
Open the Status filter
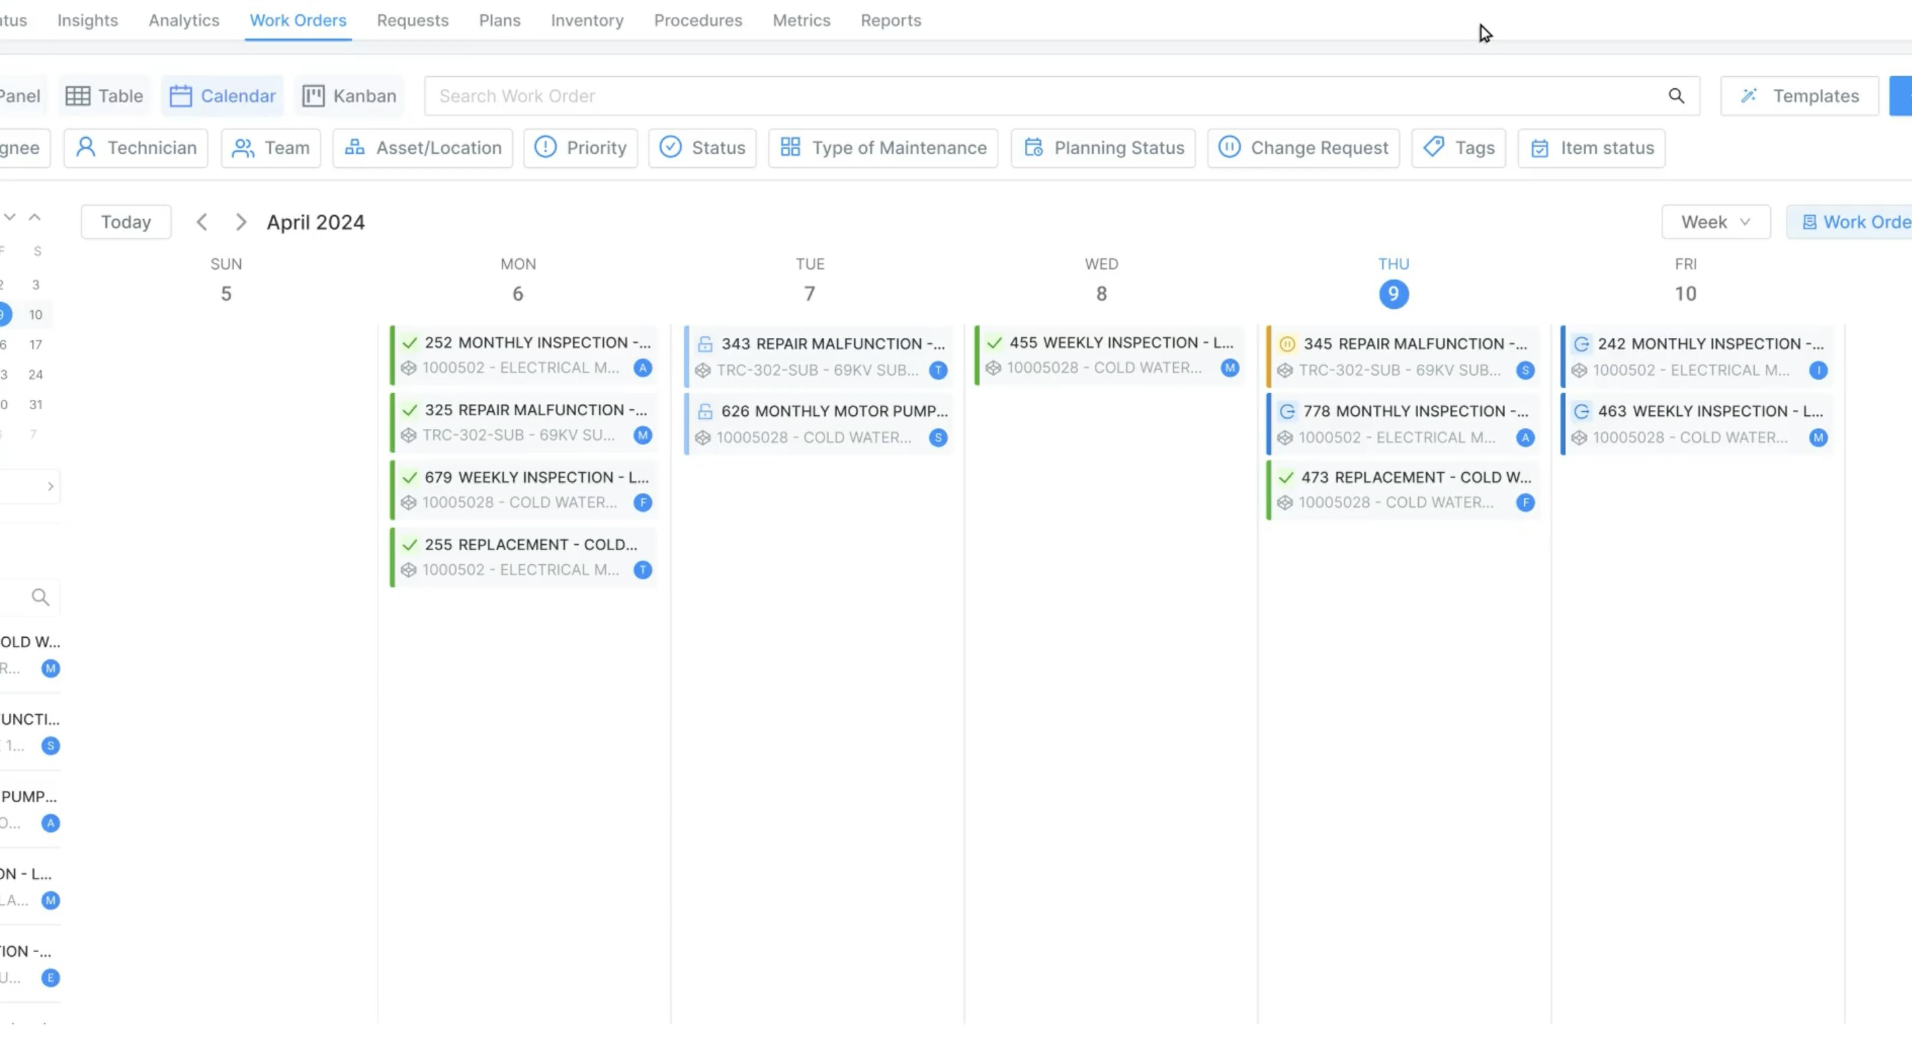[x=702, y=148]
